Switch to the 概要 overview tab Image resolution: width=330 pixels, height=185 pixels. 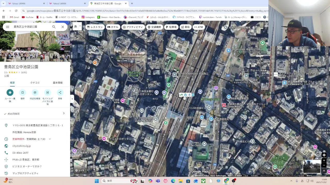pos(12,83)
